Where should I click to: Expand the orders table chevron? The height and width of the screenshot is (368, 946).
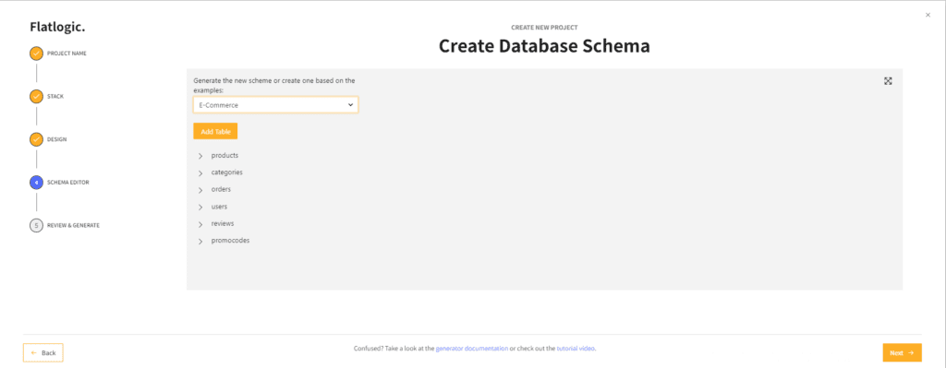pyautogui.click(x=200, y=190)
